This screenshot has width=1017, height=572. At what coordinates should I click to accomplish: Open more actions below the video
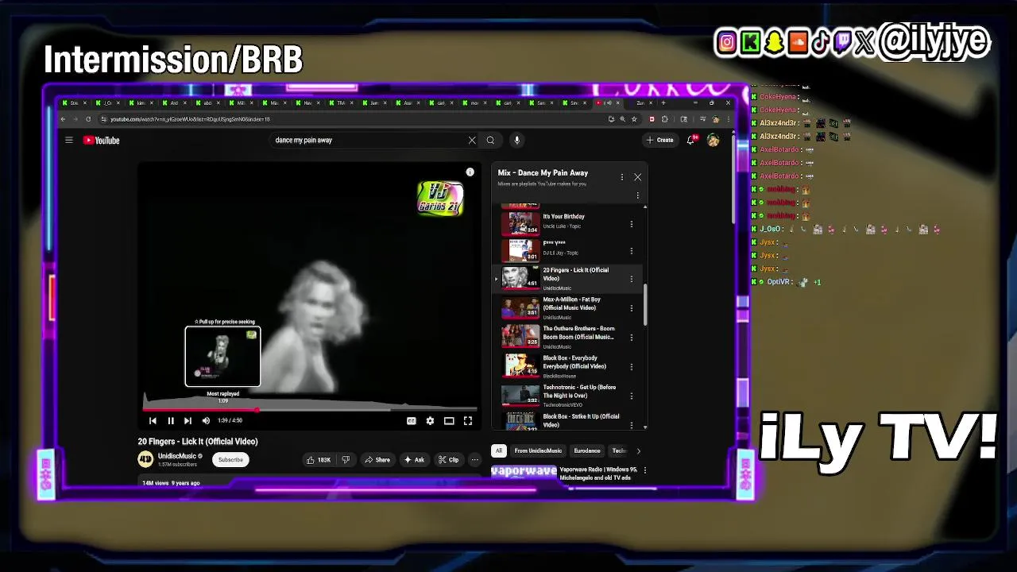click(474, 459)
